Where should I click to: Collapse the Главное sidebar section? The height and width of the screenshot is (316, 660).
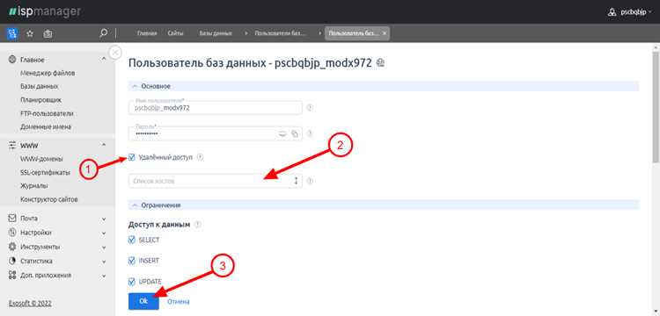pos(104,59)
